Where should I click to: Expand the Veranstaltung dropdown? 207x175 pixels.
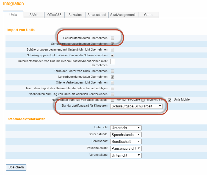126,155
